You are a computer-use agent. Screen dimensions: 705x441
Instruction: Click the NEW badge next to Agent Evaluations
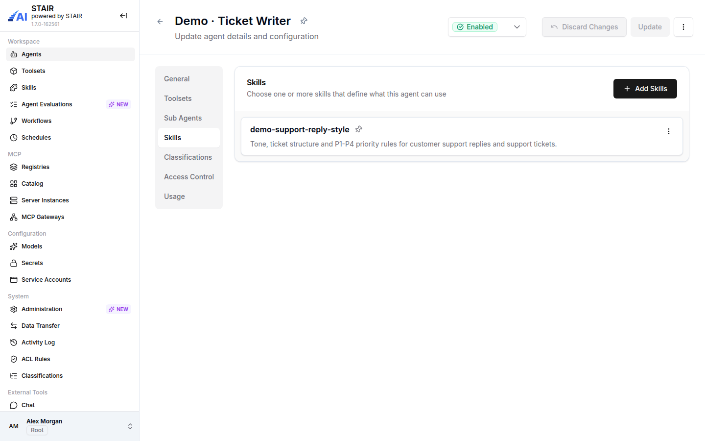pyautogui.click(x=118, y=104)
